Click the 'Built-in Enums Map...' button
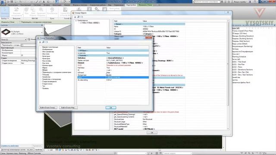The width and height of the screenshot is (276, 155). [68, 108]
